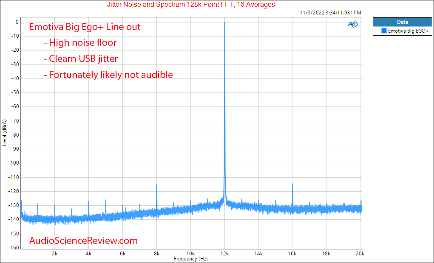434x263 pixels.
Task: Click the "-20" level tick label
Action: click(x=15, y=50)
